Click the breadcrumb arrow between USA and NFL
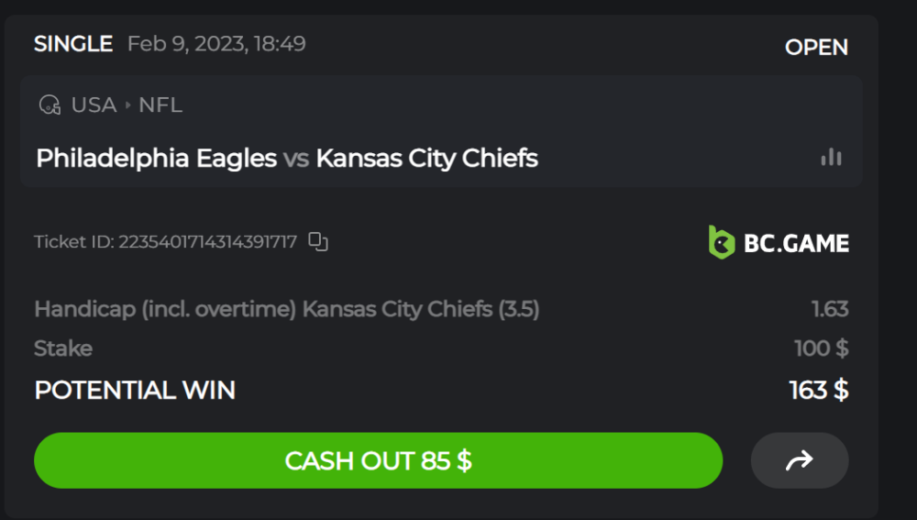917x520 pixels. (127, 105)
